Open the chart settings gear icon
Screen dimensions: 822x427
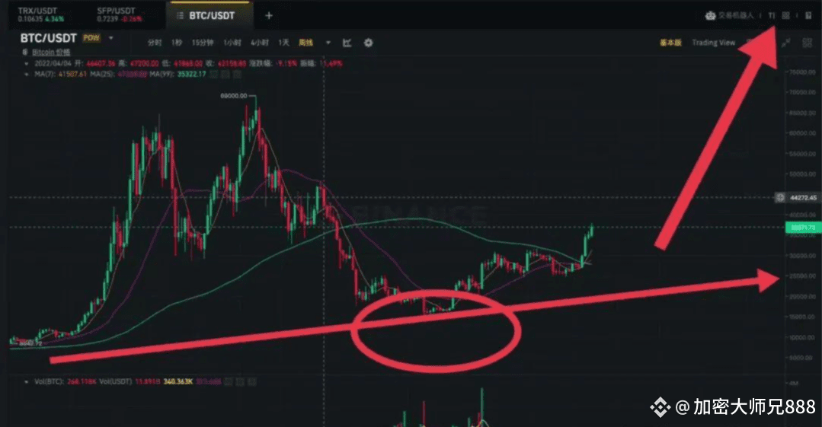(369, 43)
